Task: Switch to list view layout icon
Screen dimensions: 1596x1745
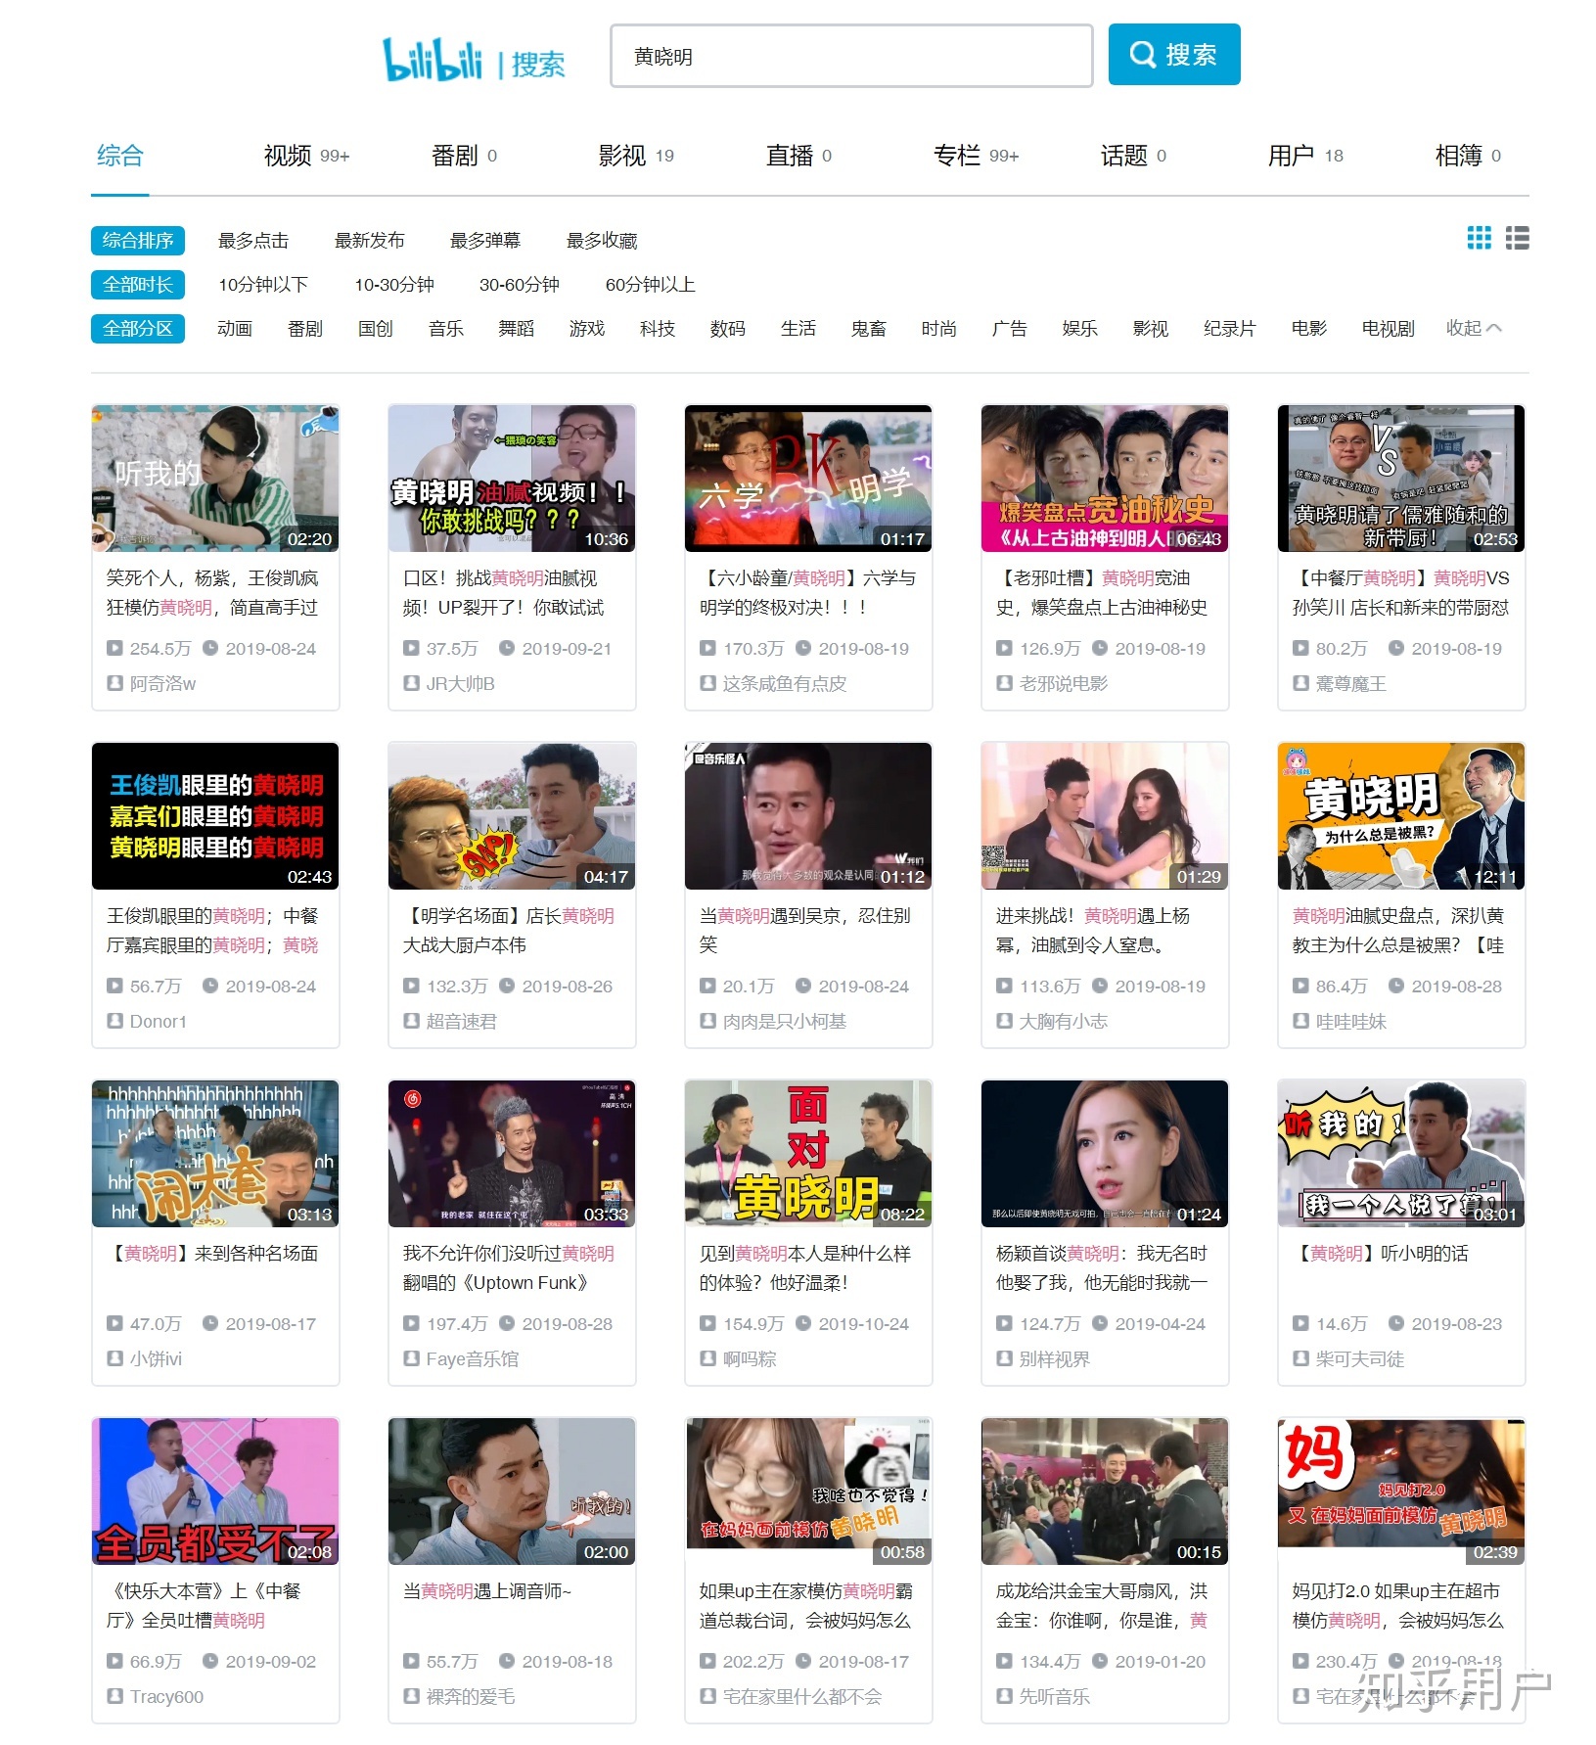Action: click(x=1517, y=238)
